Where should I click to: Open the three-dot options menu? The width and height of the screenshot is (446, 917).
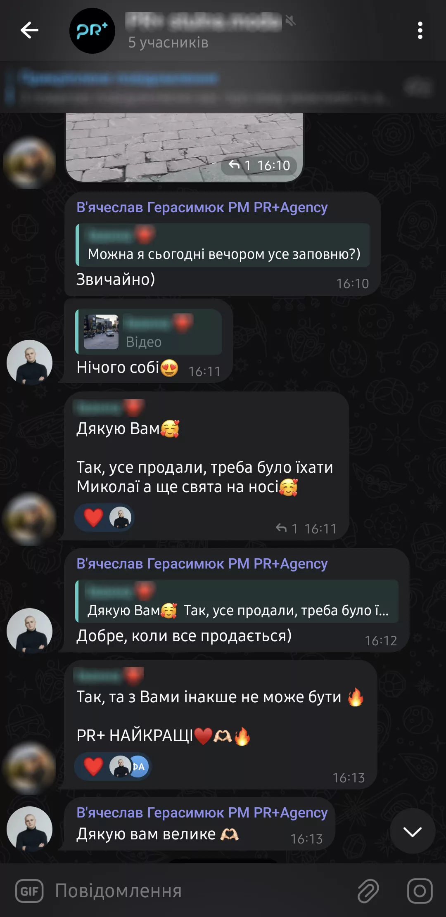(x=420, y=31)
